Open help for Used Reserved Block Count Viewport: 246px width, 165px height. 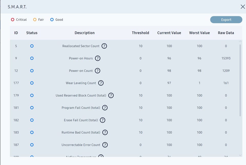111,95
